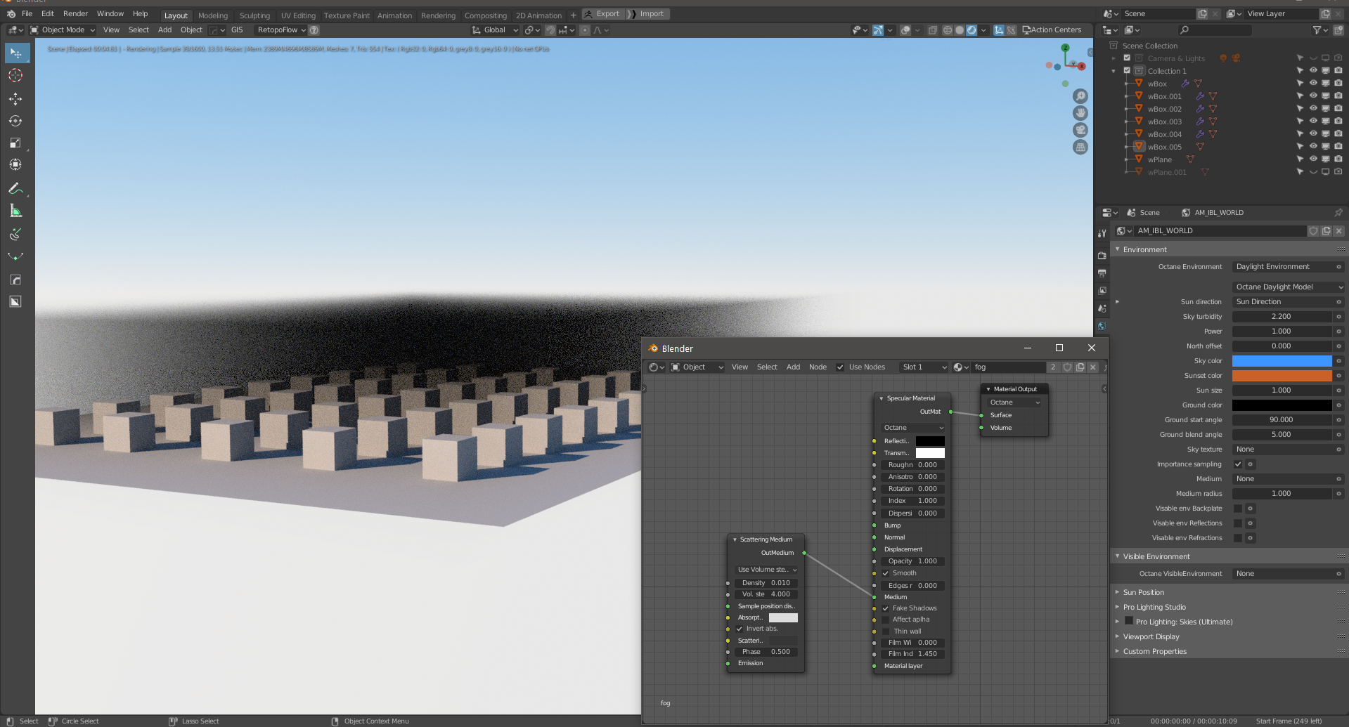1349x727 pixels.
Task: Open the File menu
Action: click(27, 14)
